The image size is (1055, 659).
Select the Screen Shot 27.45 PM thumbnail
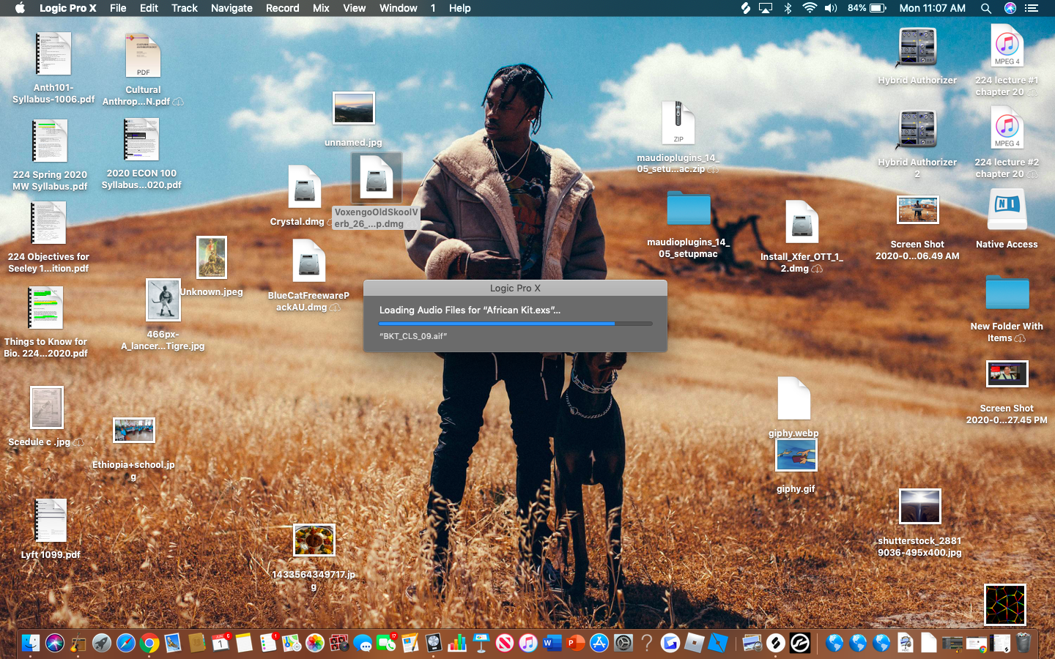(x=1007, y=373)
